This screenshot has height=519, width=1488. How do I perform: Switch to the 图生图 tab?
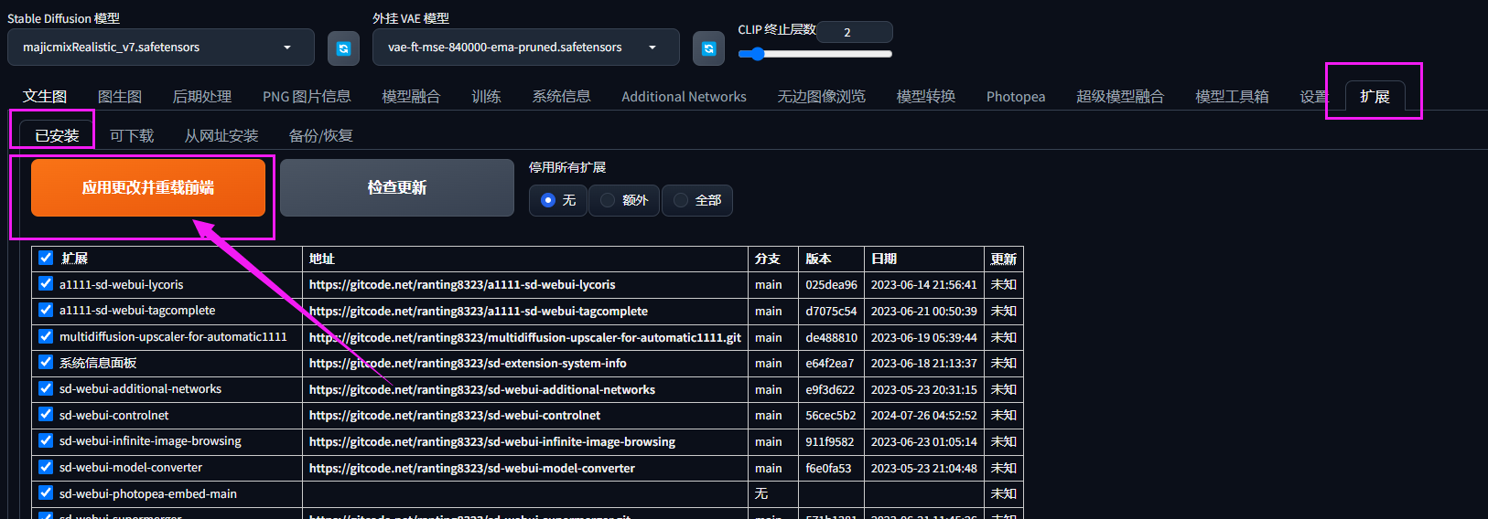click(x=120, y=97)
